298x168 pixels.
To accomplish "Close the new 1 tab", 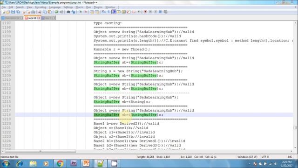I will [54, 18].
